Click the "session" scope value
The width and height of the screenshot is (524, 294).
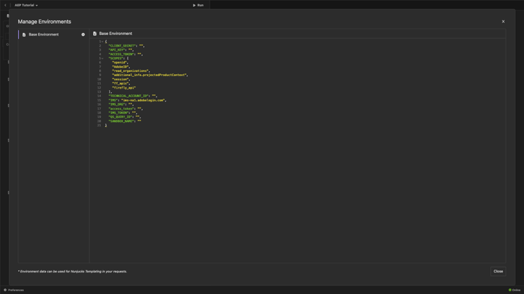point(121,79)
